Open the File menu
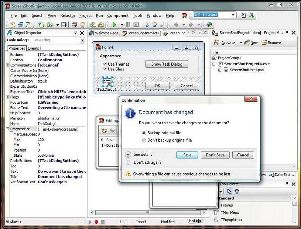The height and width of the screenshot is (229, 301). click(x=13, y=15)
